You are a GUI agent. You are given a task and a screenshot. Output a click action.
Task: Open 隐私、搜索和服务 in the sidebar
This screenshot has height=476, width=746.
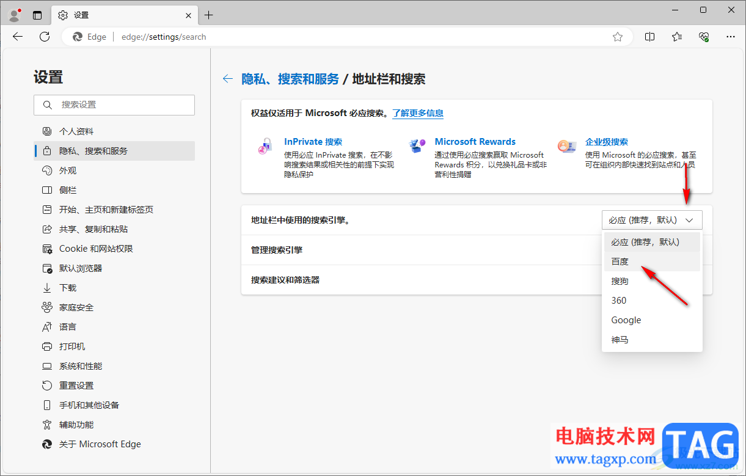pos(114,151)
